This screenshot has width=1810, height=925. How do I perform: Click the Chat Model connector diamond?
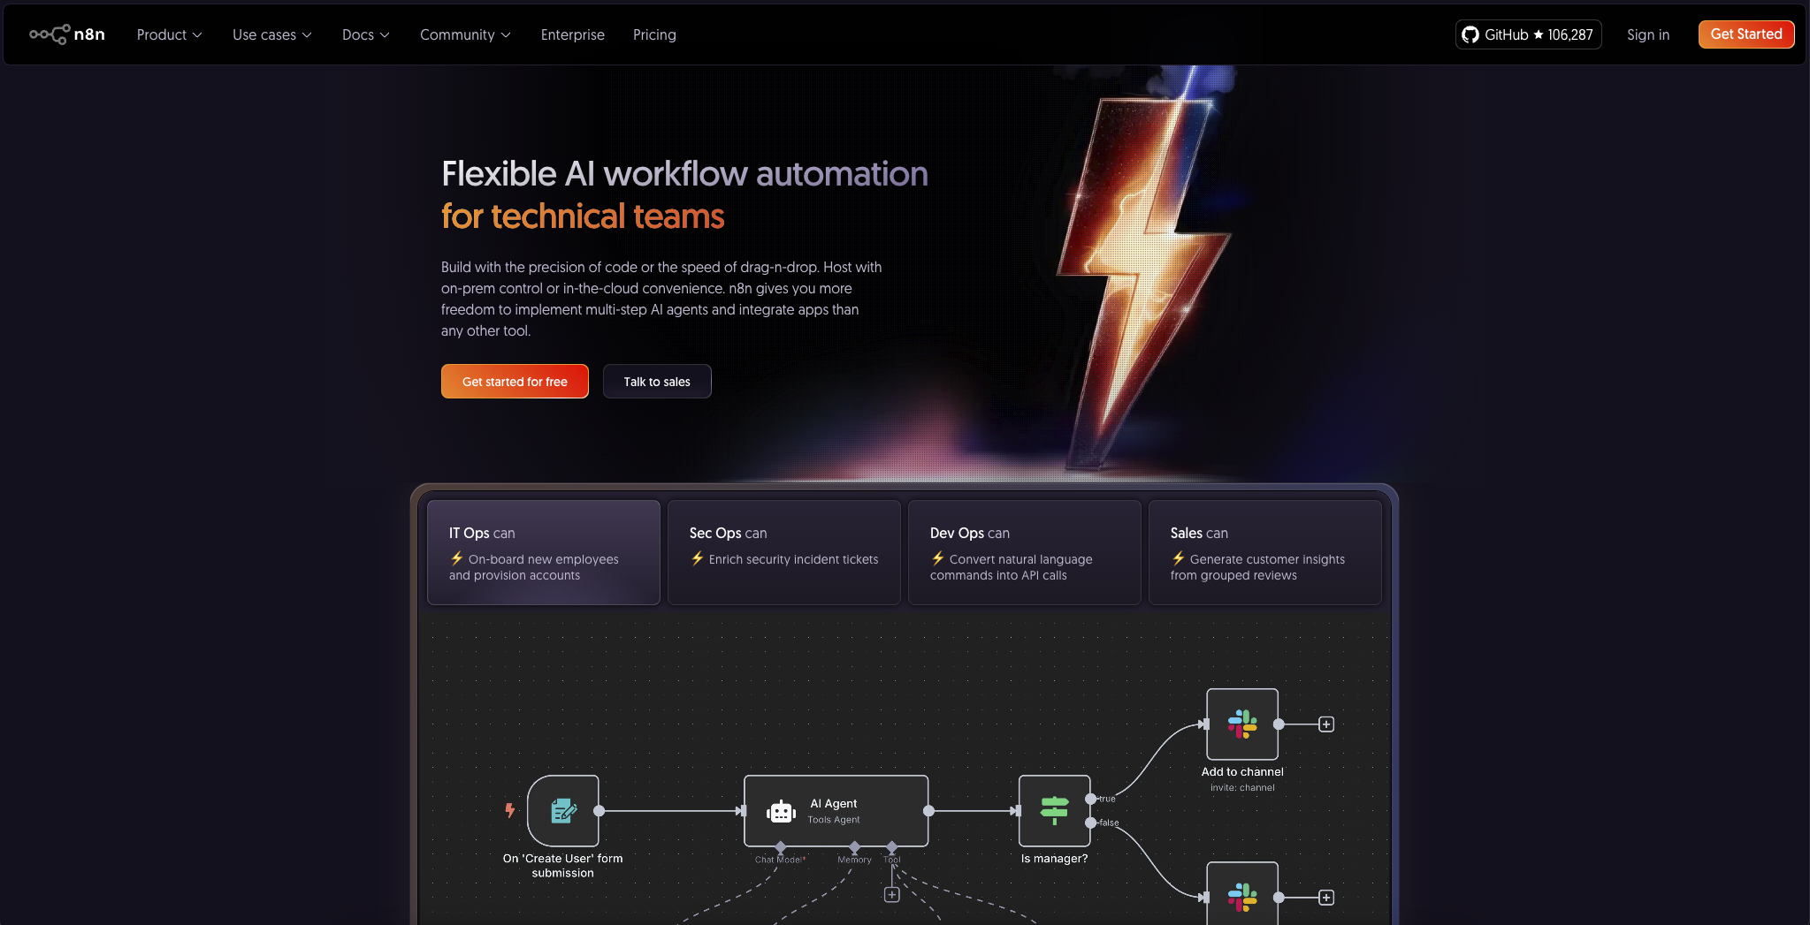(x=781, y=846)
